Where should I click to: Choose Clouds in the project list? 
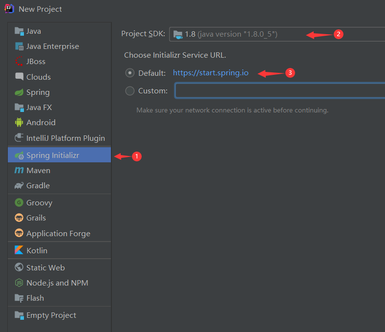click(x=60, y=77)
